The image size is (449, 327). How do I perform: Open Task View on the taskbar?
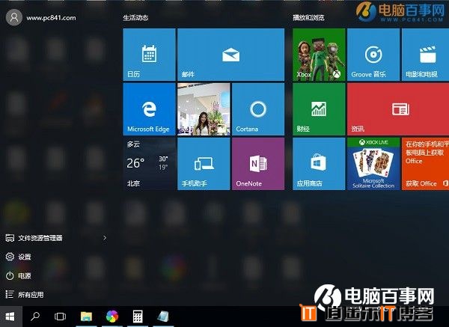point(60,317)
